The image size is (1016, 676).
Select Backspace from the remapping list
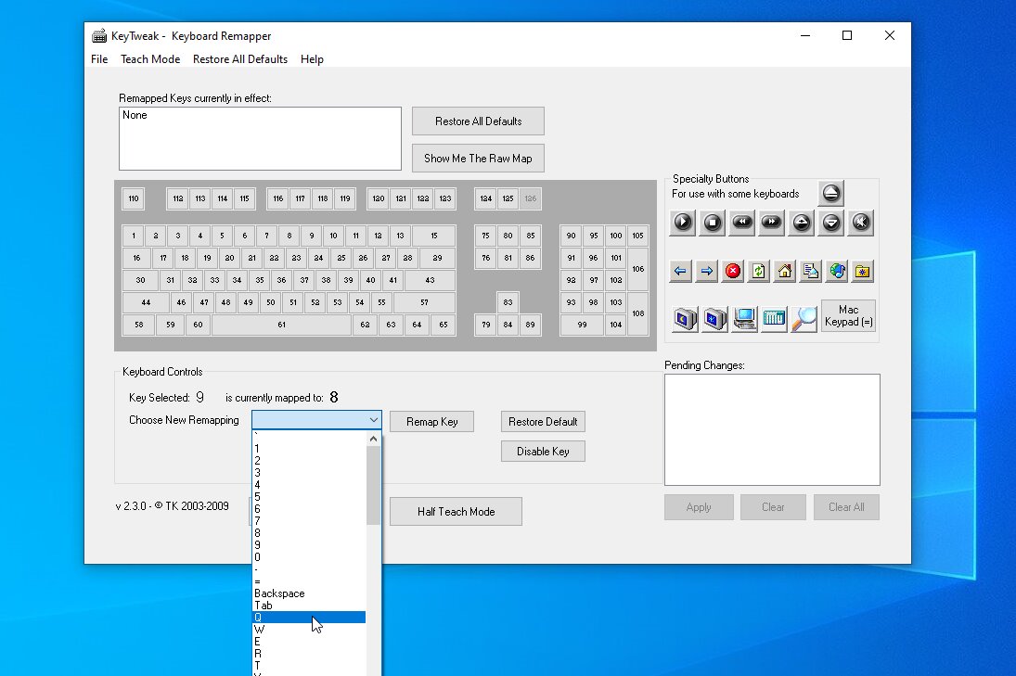point(279,593)
